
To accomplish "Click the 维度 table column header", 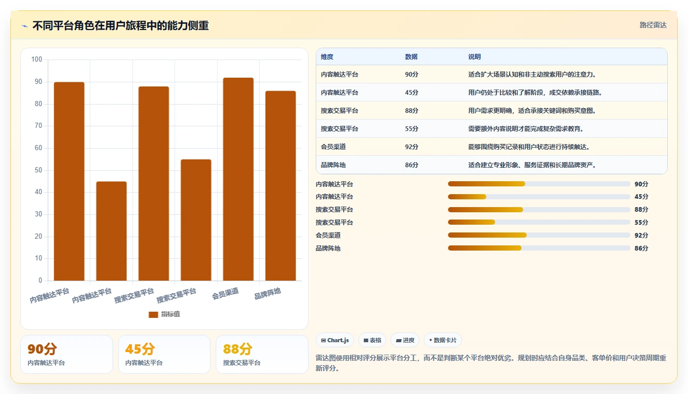I will coord(327,57).
